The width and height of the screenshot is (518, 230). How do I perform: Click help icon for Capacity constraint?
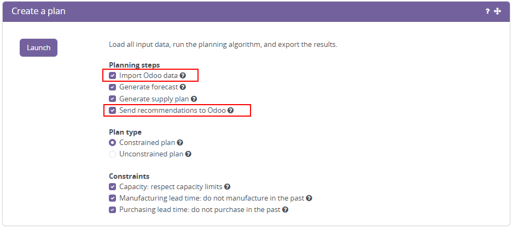click(x=227, y=187)
